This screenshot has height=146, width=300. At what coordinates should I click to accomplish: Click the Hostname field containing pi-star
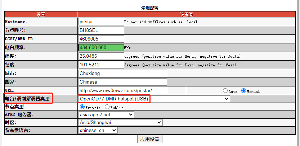(101, 22)
